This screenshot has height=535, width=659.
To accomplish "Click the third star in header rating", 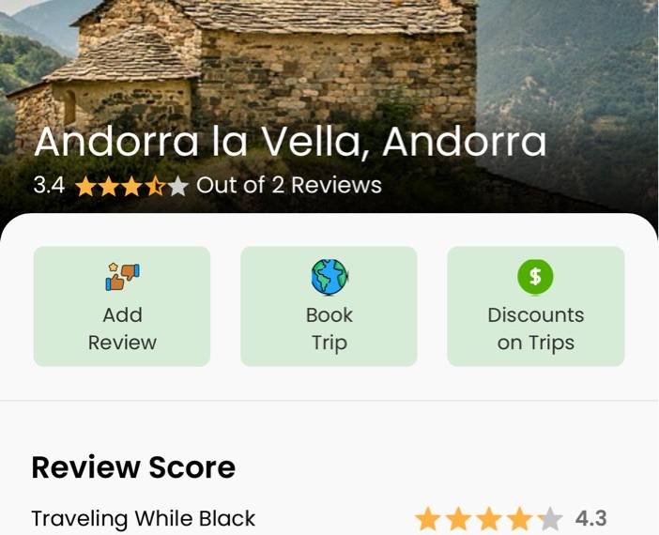I will point(132,186).
